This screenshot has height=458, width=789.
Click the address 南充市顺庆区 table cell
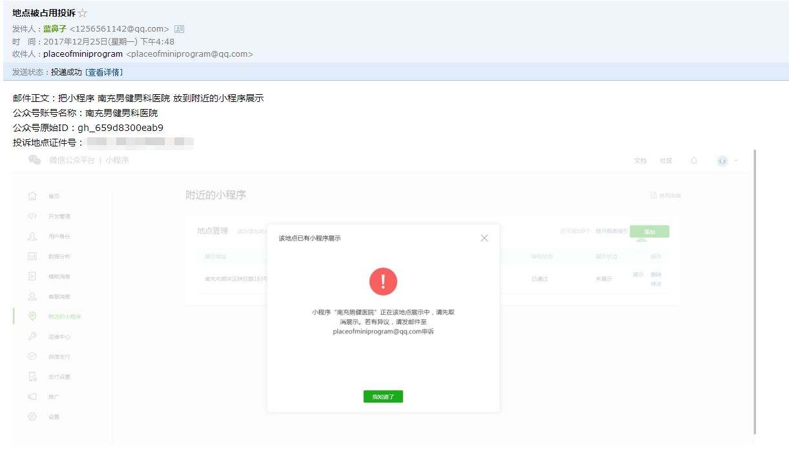235,279
